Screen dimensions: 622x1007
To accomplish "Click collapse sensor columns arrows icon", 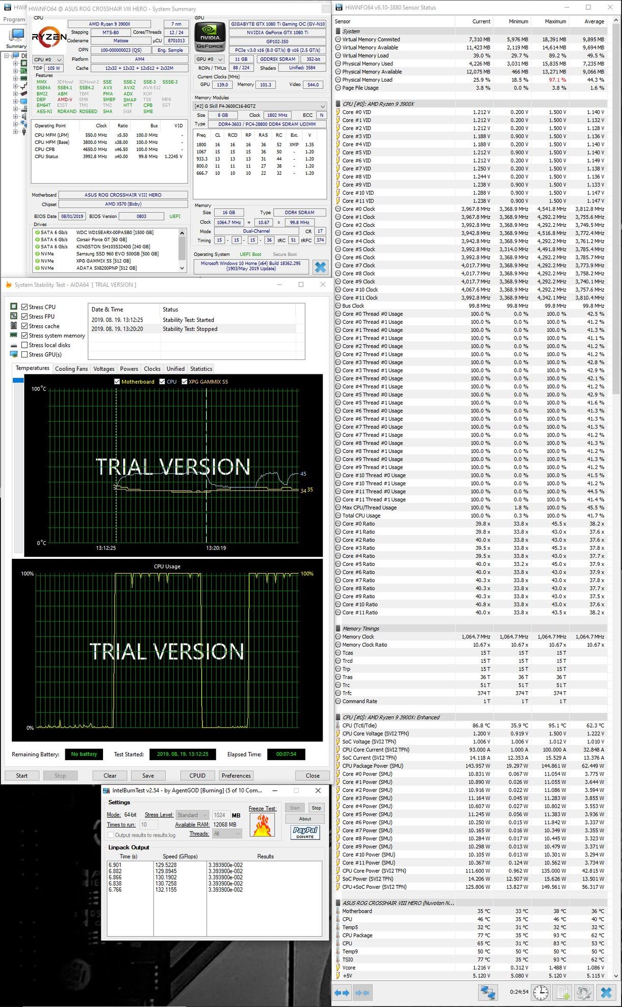I will coord(361,992).
